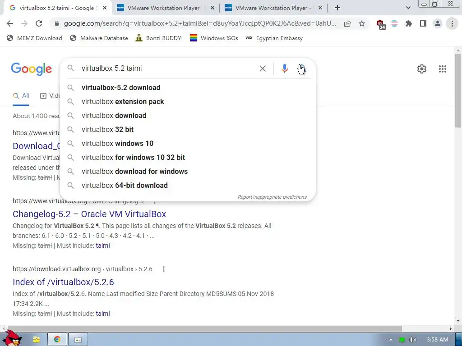Viewport: 462px width, 346px height.
Task: Click the horizontal scrollbar thumb
Action: pos(205,328)
